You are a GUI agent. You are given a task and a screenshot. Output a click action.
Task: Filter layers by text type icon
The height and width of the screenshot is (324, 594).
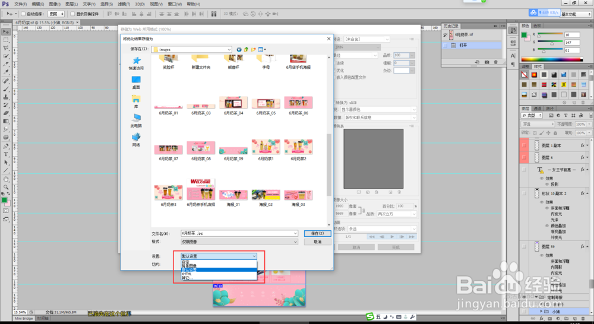pos(565,116)
